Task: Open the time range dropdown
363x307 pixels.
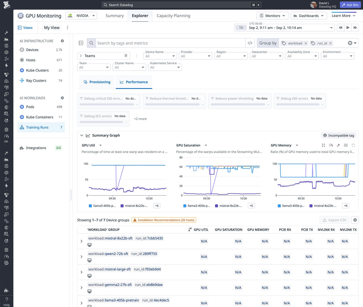Action: (284, 28)
